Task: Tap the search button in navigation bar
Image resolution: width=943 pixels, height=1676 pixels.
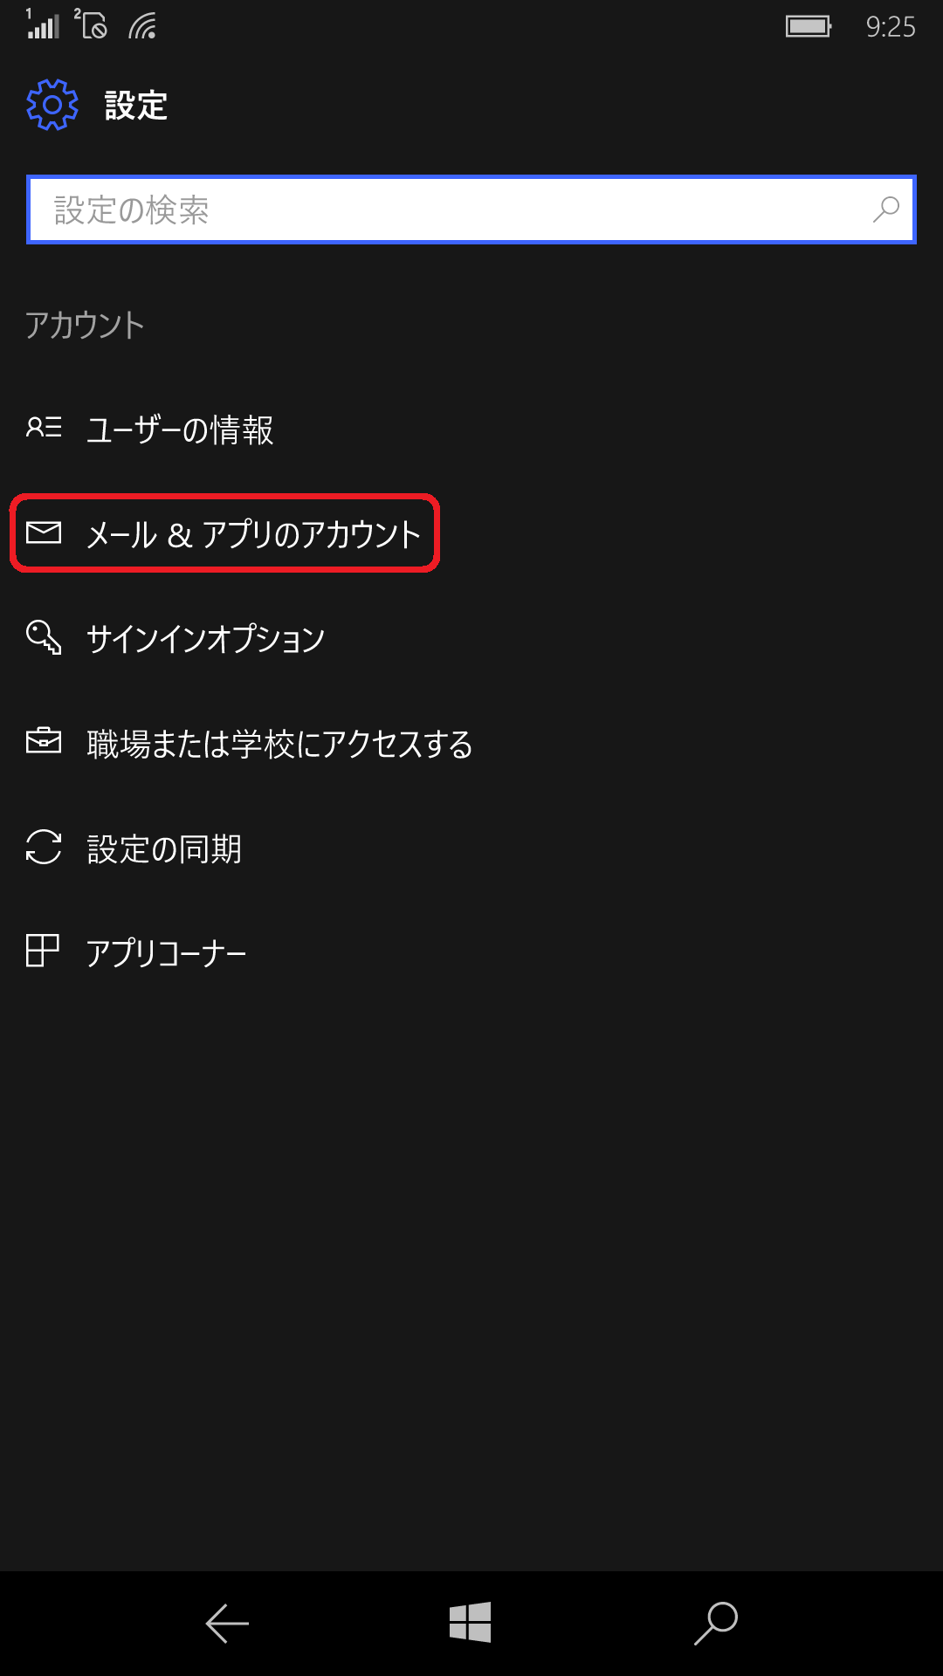Action: pyautogui.click(x=716, y=1624)
